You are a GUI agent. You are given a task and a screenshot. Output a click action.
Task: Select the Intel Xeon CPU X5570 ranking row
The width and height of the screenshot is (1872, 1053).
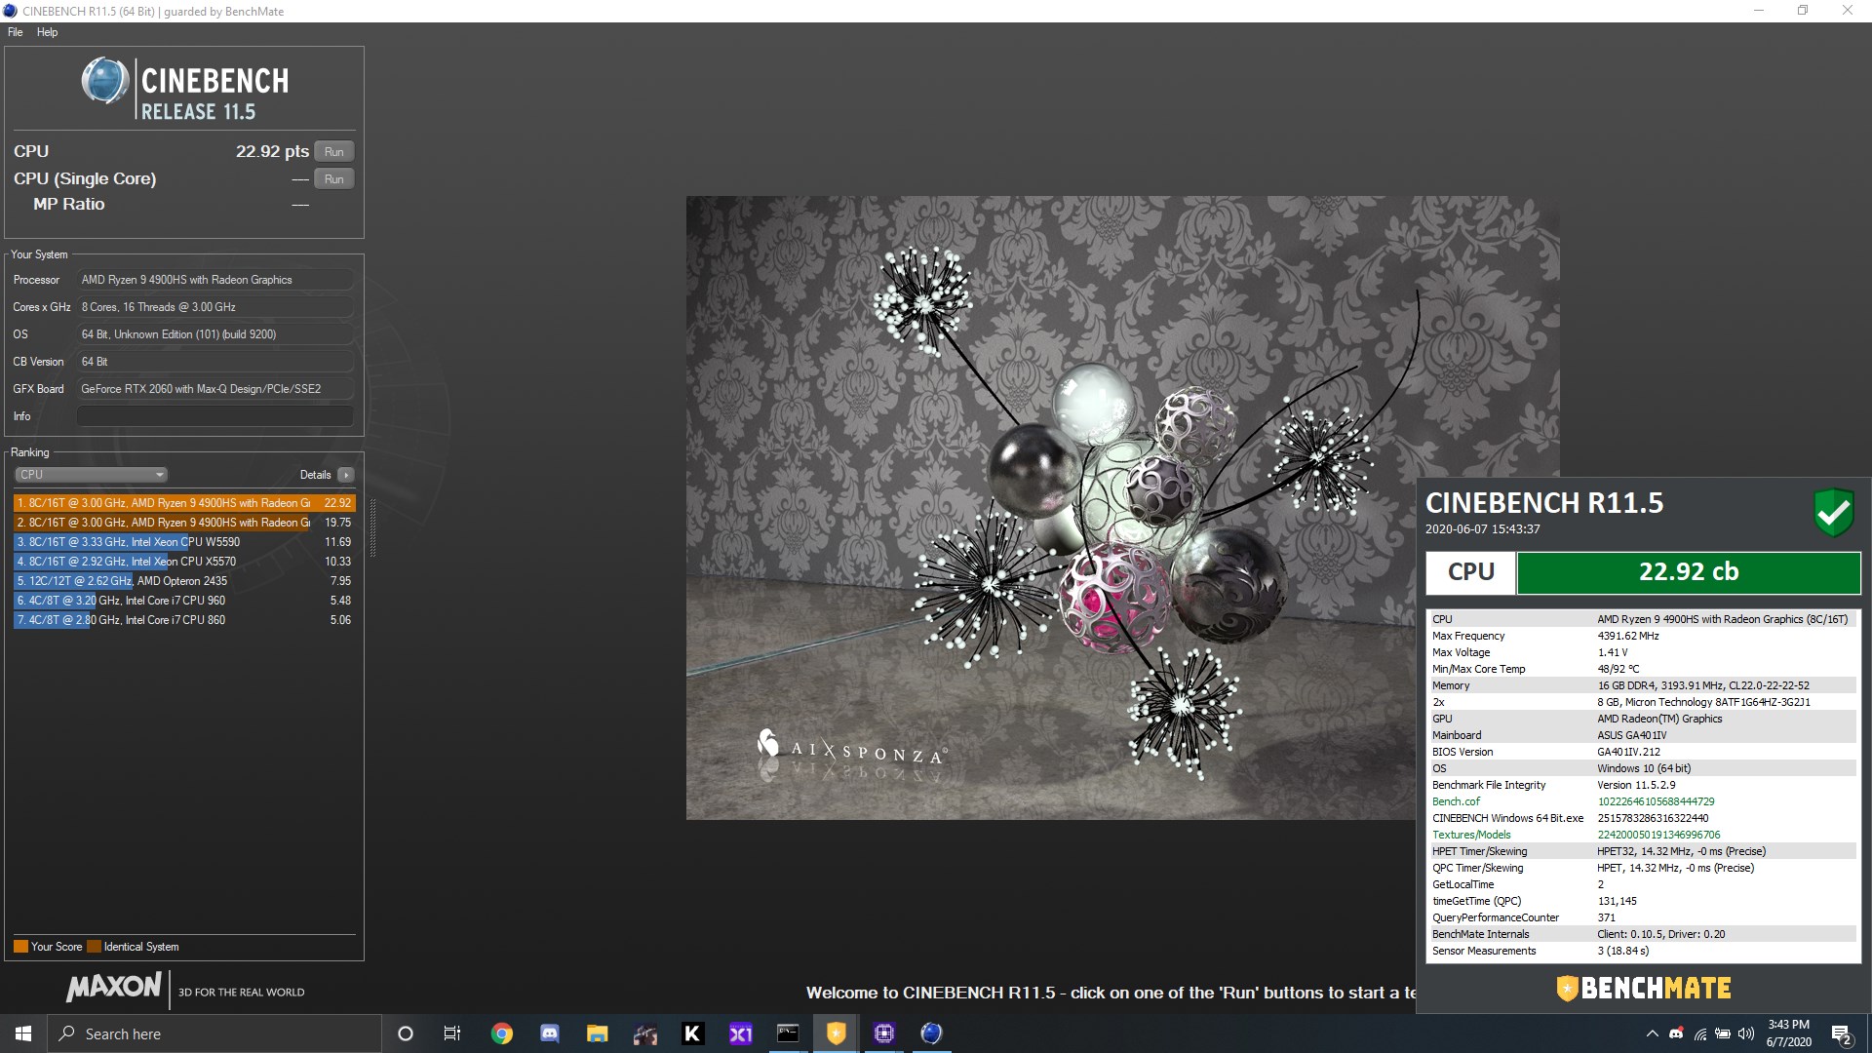tap(184, 562)
